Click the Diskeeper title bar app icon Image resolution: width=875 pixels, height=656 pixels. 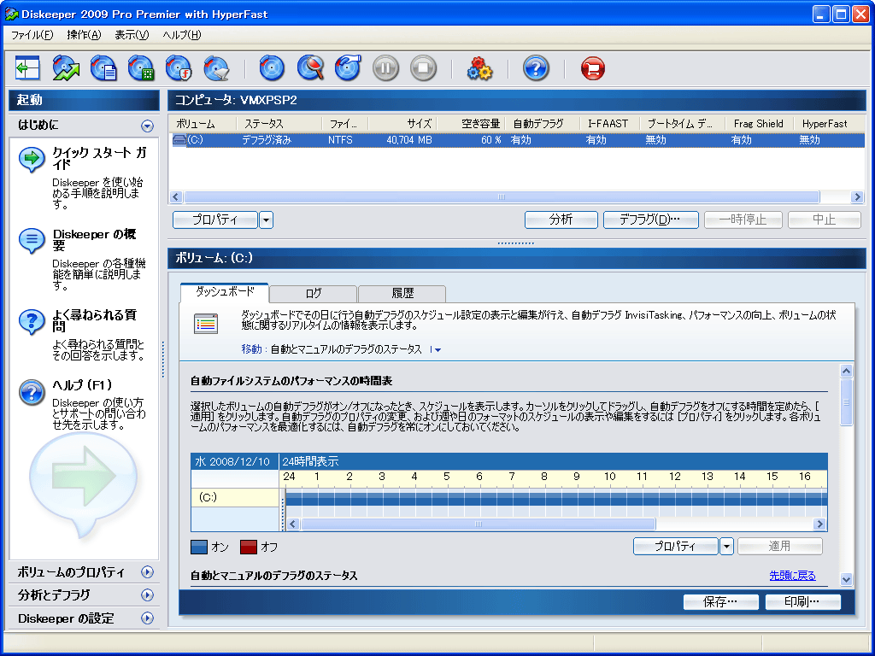click(x=11, y=14)
